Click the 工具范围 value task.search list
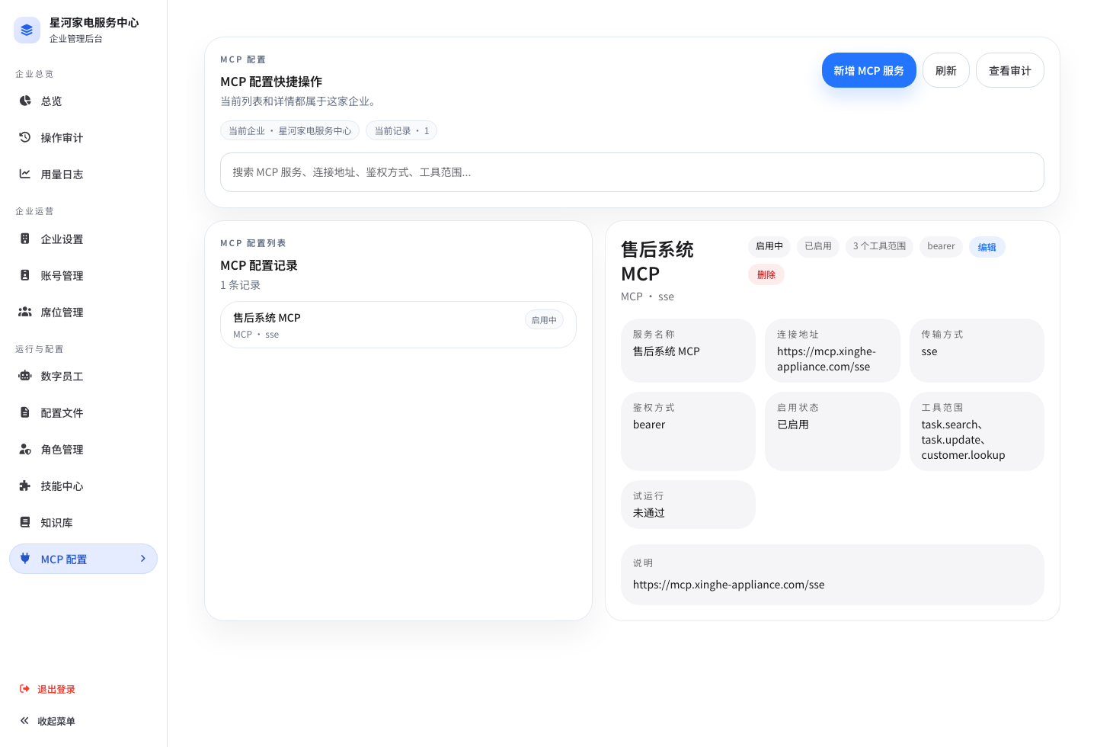The image size is (1097, 747). coord(963,440)
